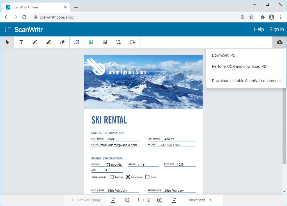
Task: Select the Pen drawing tool
Action: (x=35, y=42)
